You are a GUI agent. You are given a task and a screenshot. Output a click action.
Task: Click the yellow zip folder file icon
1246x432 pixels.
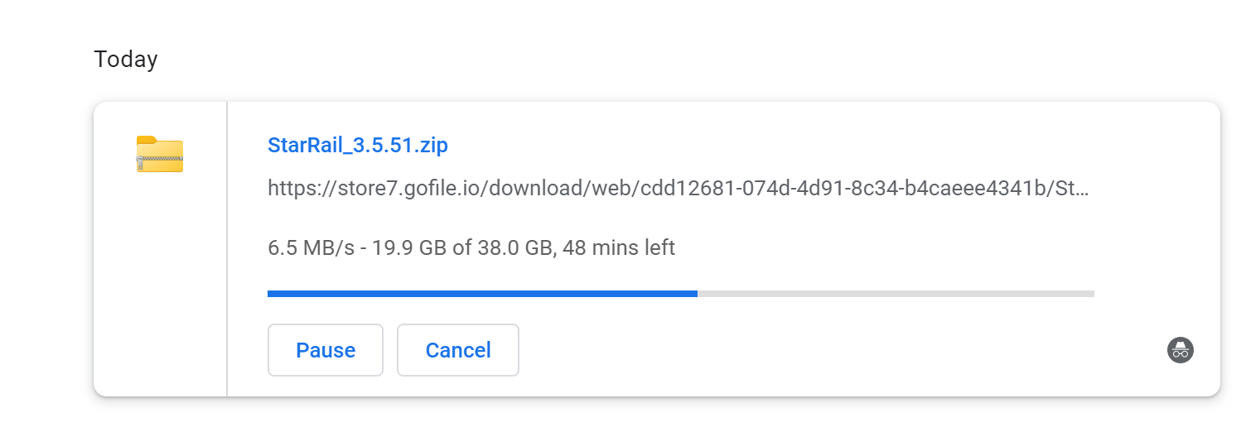click(159, 154)
